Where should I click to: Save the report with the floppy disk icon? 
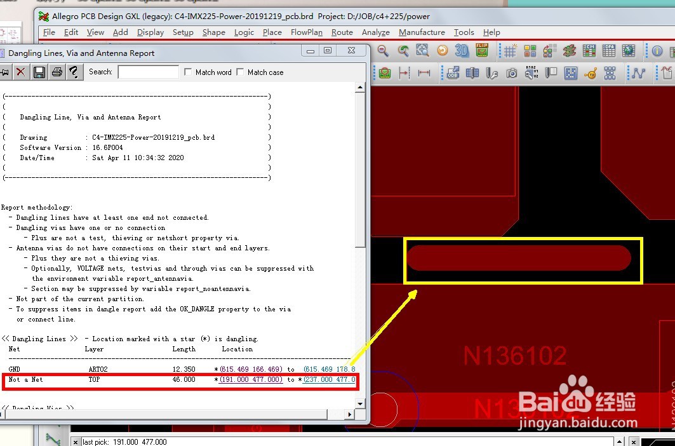[x=39, y=72]
